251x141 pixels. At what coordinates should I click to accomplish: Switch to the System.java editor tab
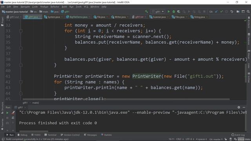(x=52, y=17)
